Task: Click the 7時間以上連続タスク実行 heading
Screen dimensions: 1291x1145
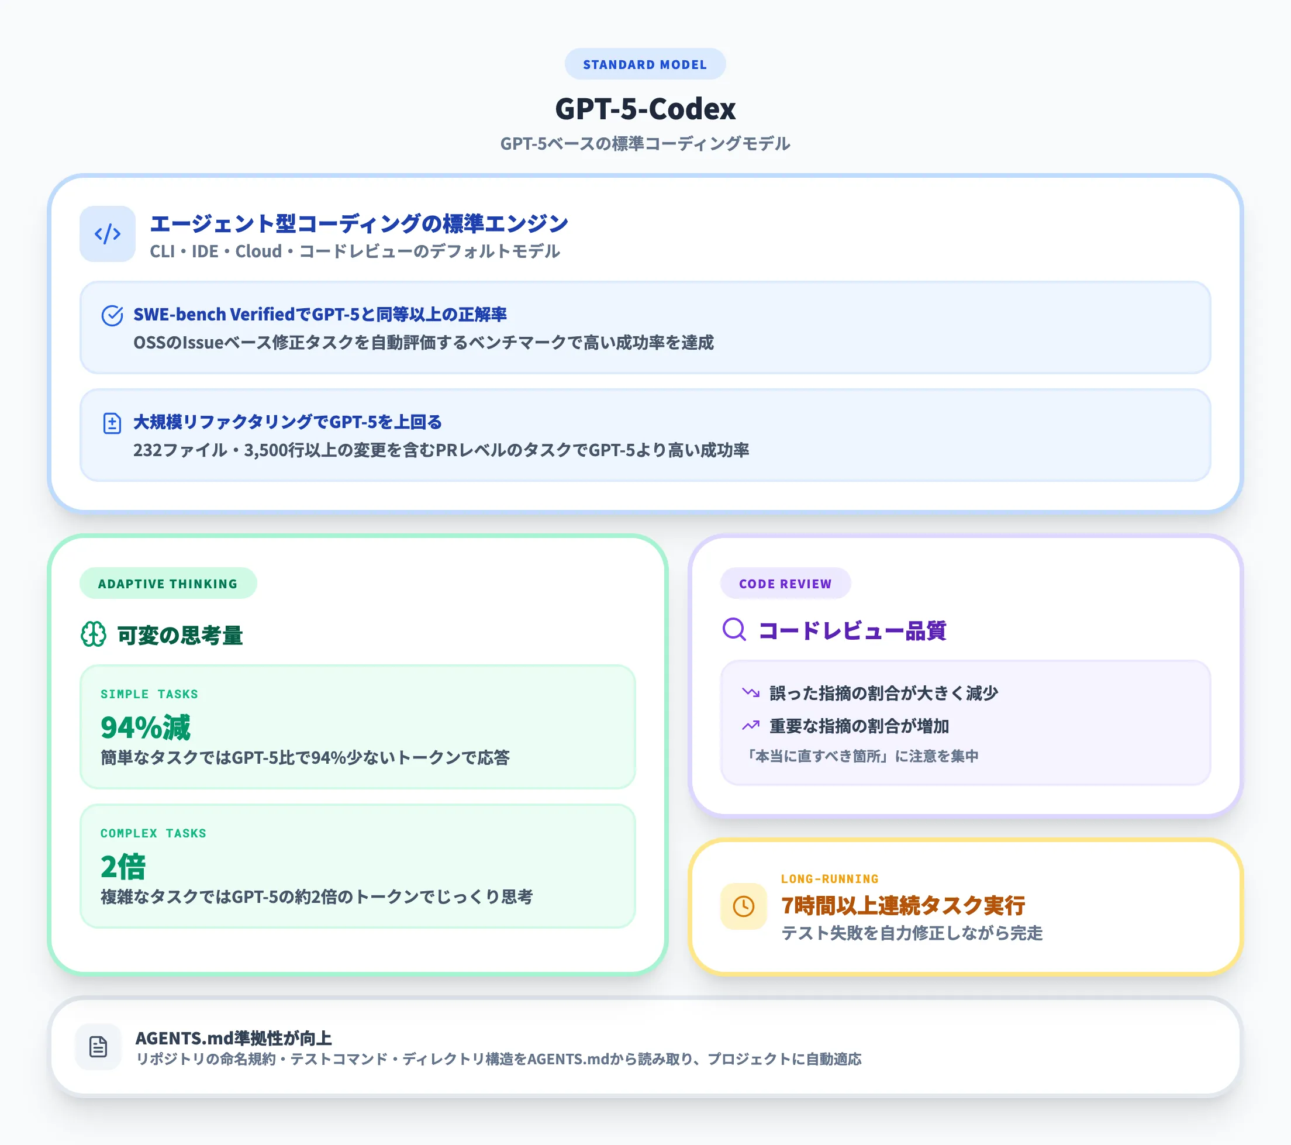Action: [x=903, y=905]
